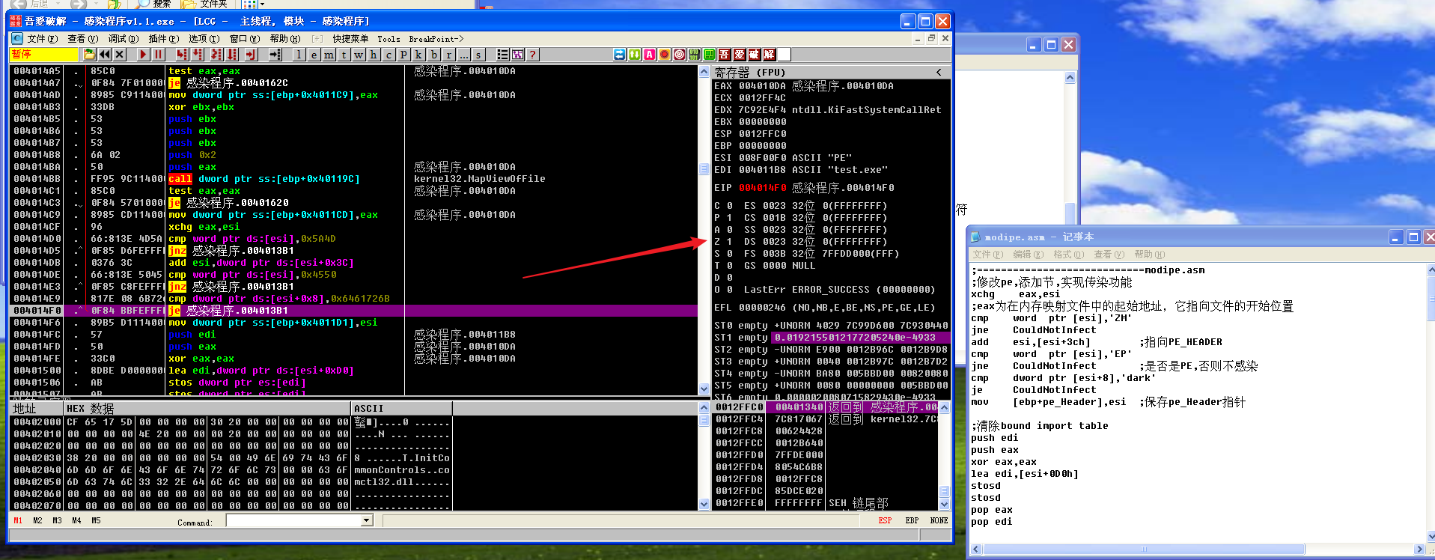The image size is (1435, 560).
Task: Select the M4 memory bookmark
Action: coord(76,520)
